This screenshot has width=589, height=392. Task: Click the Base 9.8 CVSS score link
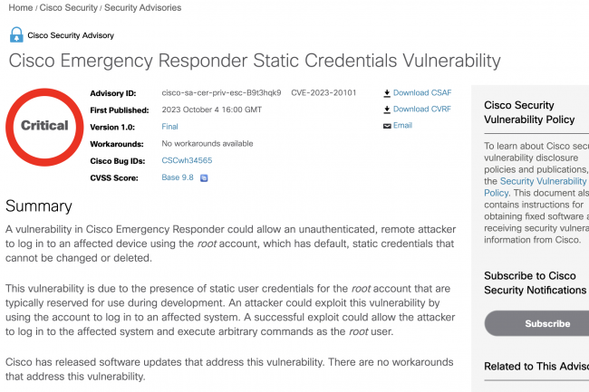(x=178, y=177)
